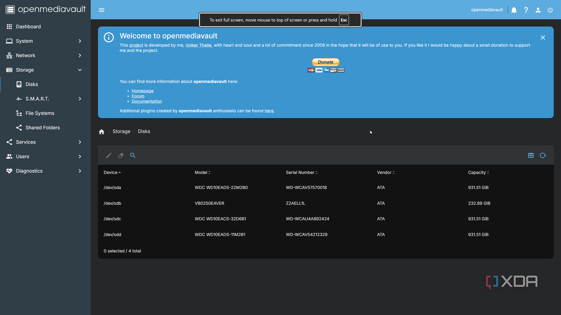
Task: Click the power icon in the top bar
Action: tap(550, 10)
